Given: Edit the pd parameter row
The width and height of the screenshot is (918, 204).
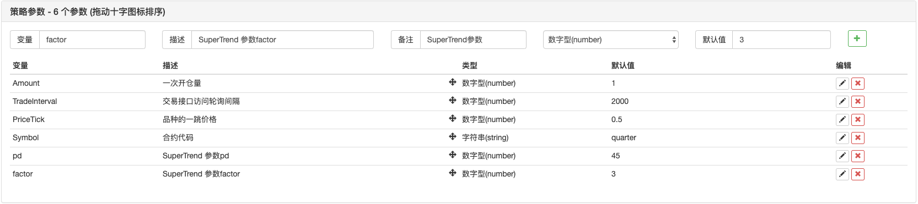Looking at the screenshot, I should point(842,156).
